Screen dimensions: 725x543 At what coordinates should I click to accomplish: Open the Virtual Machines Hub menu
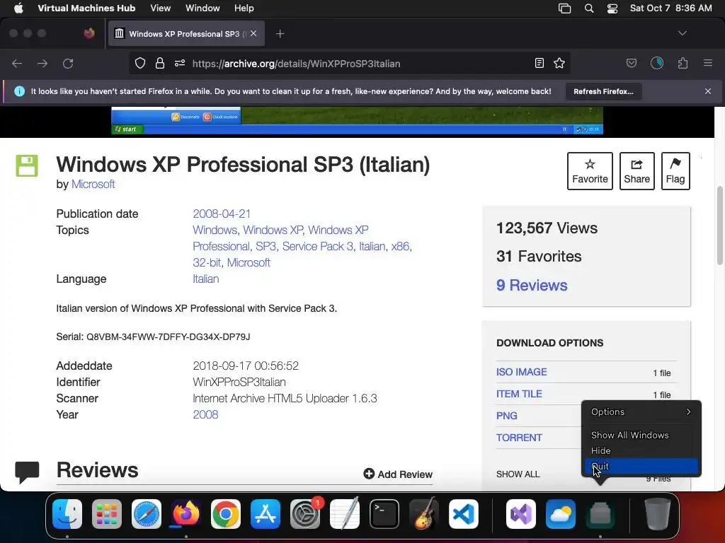[x=86, y=8]
